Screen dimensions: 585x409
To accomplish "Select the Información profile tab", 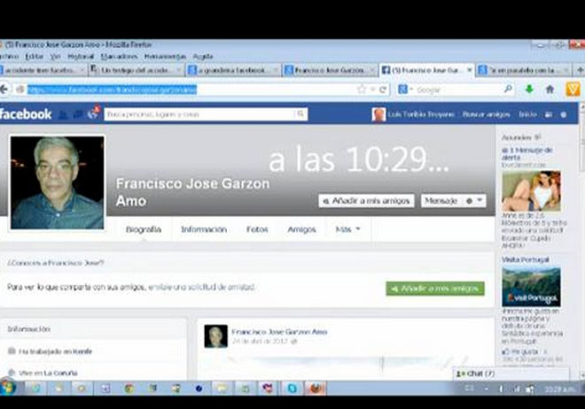I will click(x=204, y=229).
